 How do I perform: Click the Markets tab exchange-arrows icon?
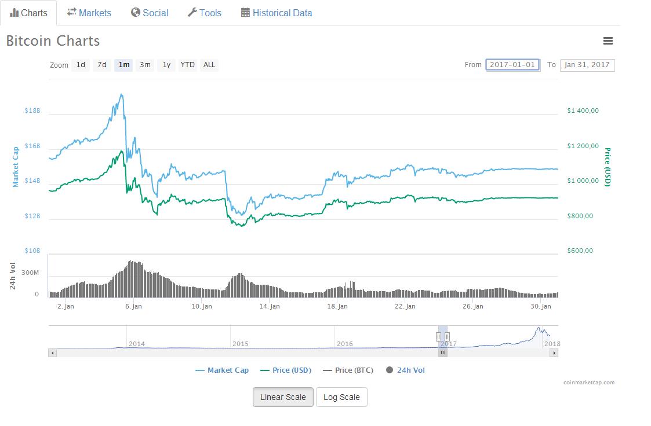72,12
